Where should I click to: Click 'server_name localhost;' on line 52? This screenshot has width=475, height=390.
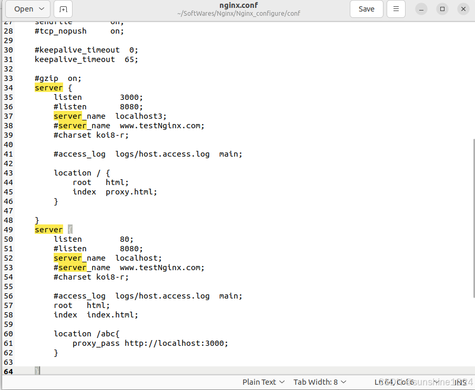point(108,258)
